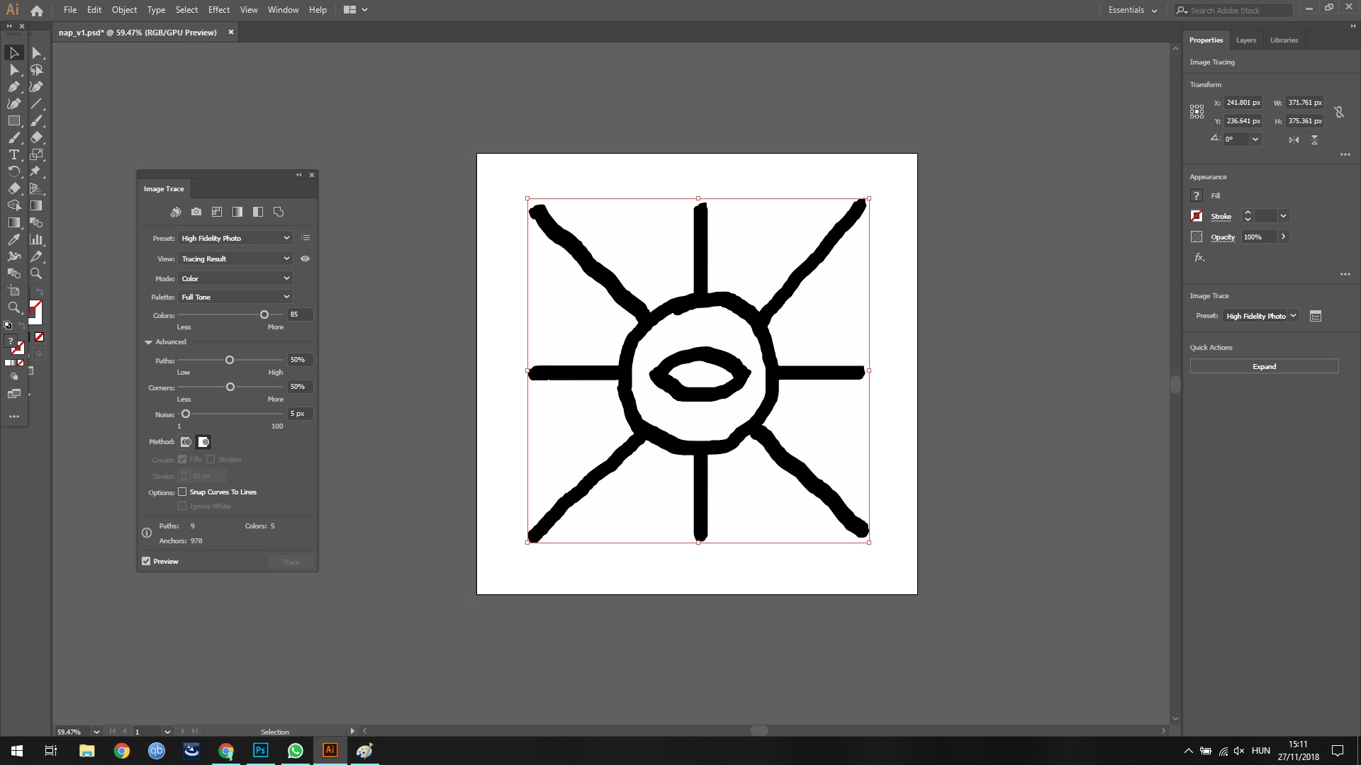Screen dimensions: 1361x765
Task: Click the constrain proportions link icon
Action: coord(1339,112)
